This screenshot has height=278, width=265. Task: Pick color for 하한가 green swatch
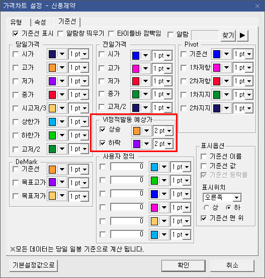click(52, 135)
